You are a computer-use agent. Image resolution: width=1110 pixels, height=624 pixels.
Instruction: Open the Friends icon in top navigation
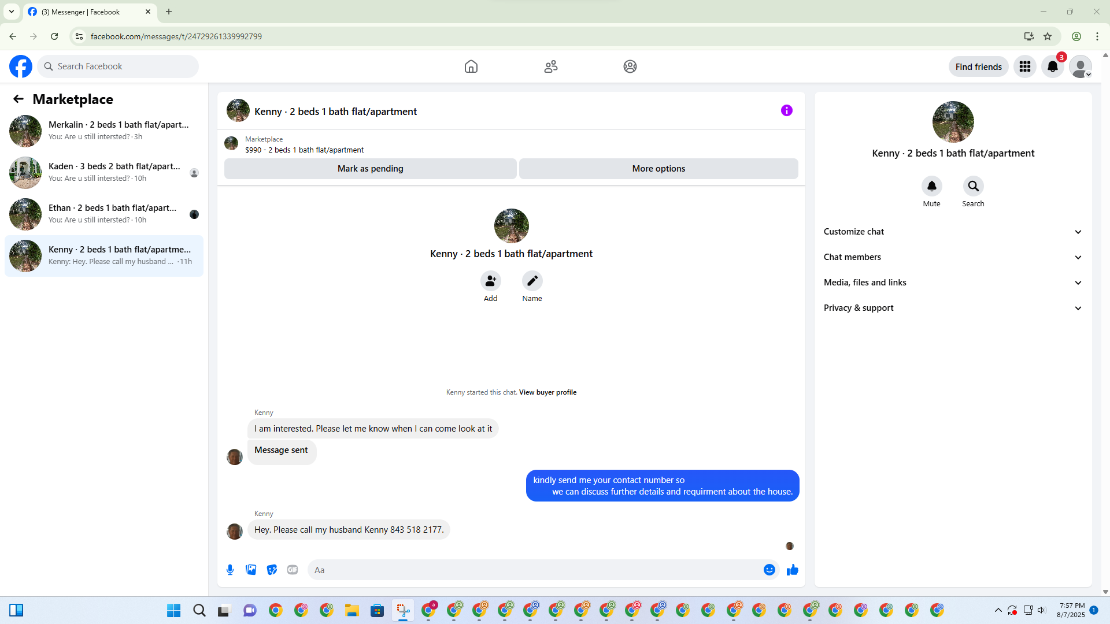[551, 66]
